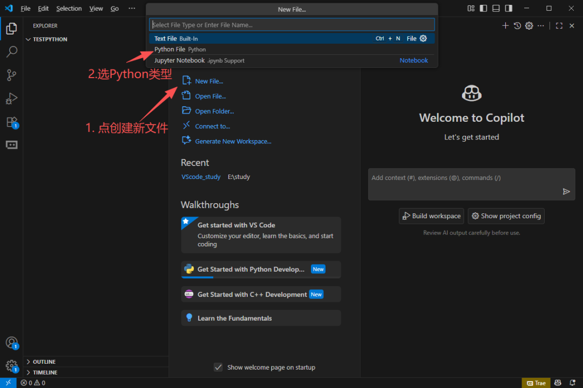Open Get Started with C++ Development walkthrough
Screen dimensions: 583x388
point(261,294)
